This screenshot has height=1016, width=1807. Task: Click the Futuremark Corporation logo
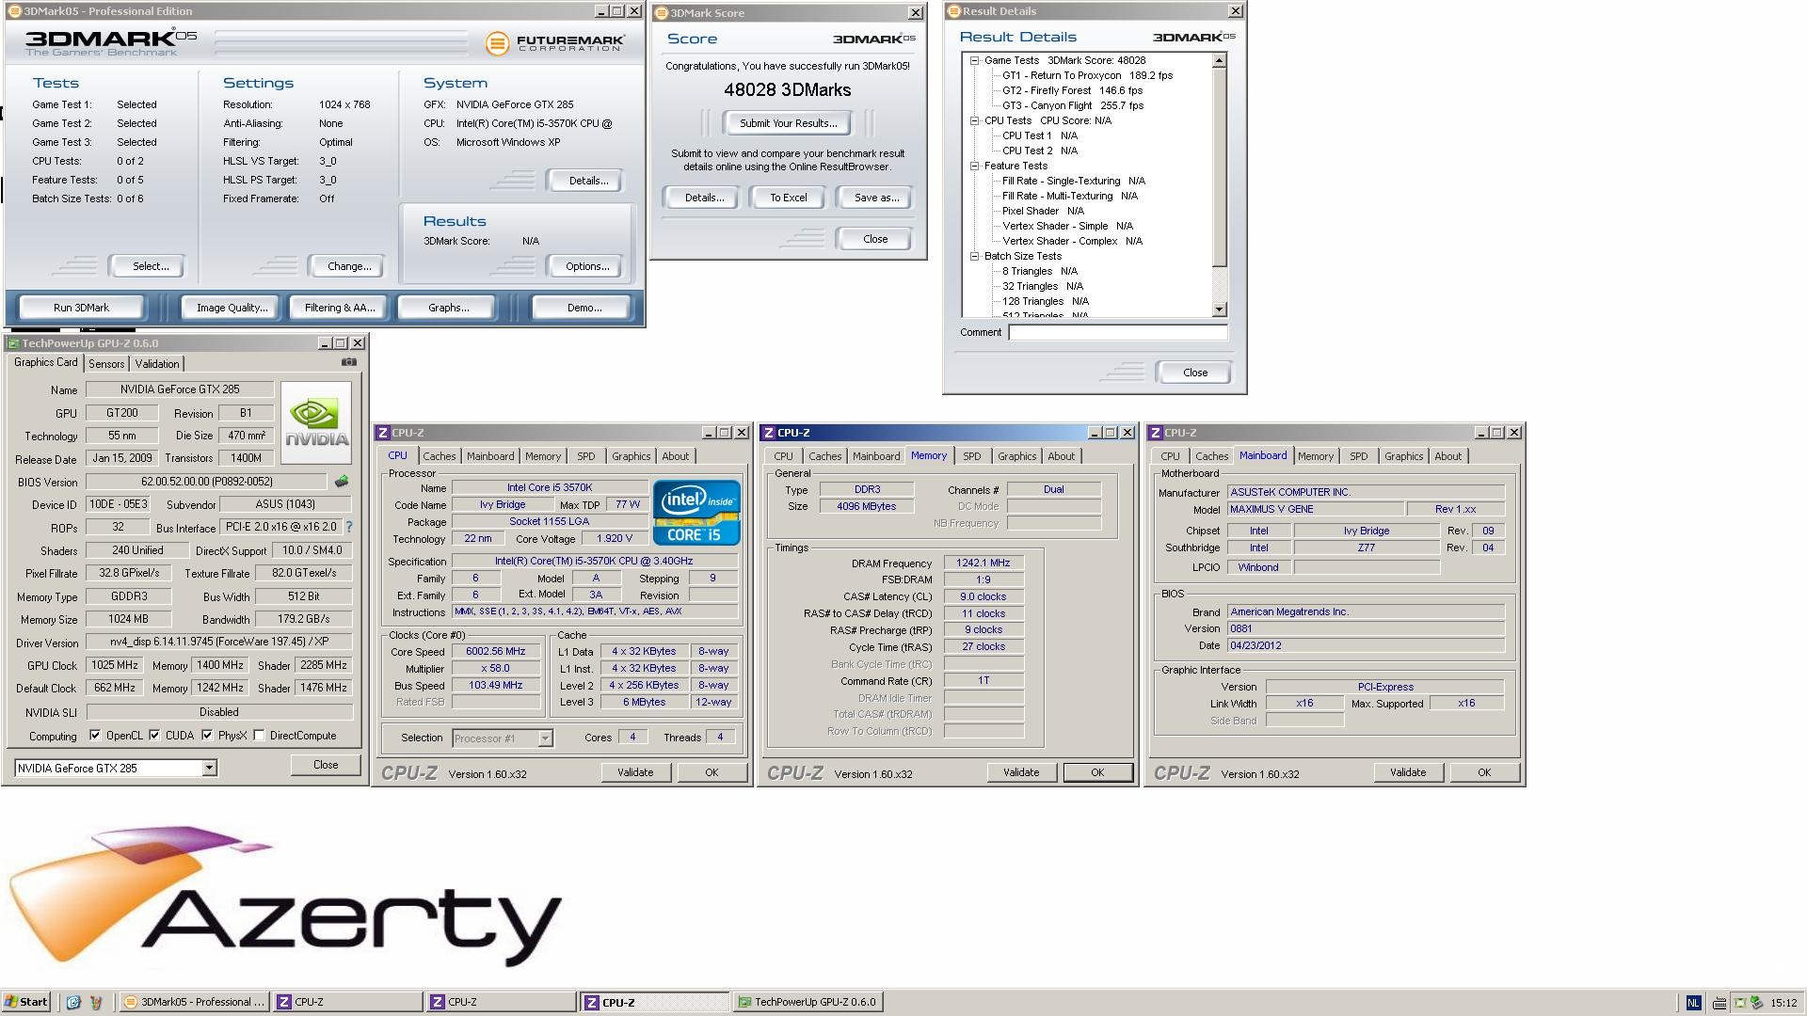point(555,43)
